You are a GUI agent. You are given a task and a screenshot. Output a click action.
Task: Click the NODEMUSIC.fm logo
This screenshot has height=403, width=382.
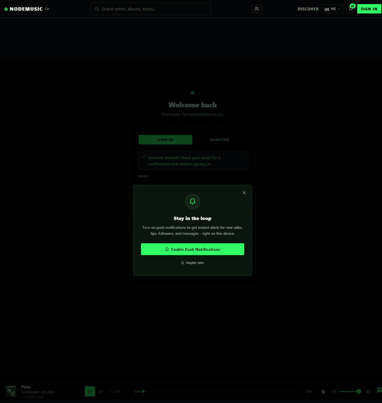(x=27, y=9)
